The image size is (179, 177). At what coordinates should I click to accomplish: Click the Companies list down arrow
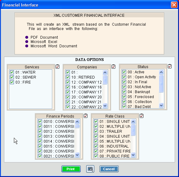[105, 106]
